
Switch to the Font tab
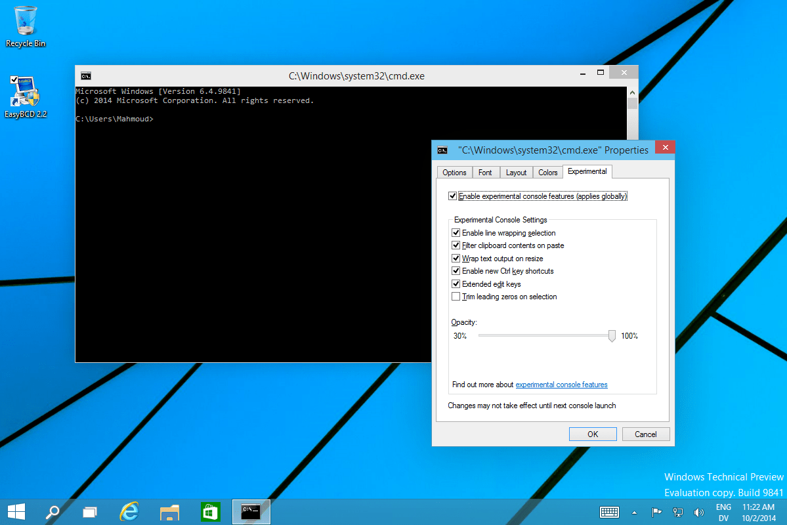coord(485,172)
